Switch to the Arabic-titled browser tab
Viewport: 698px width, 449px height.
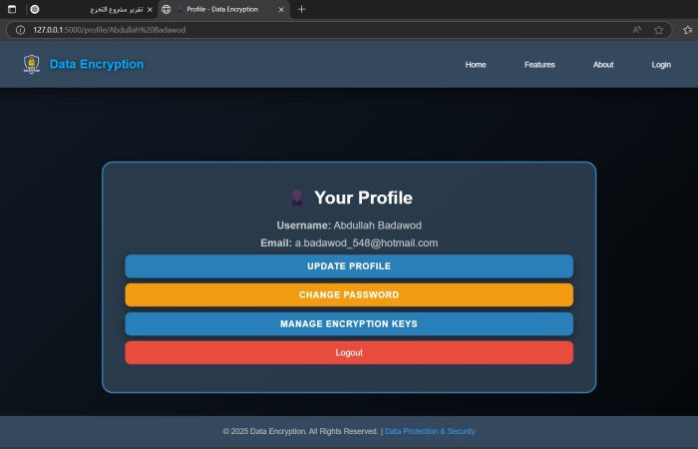coord(95,9)
